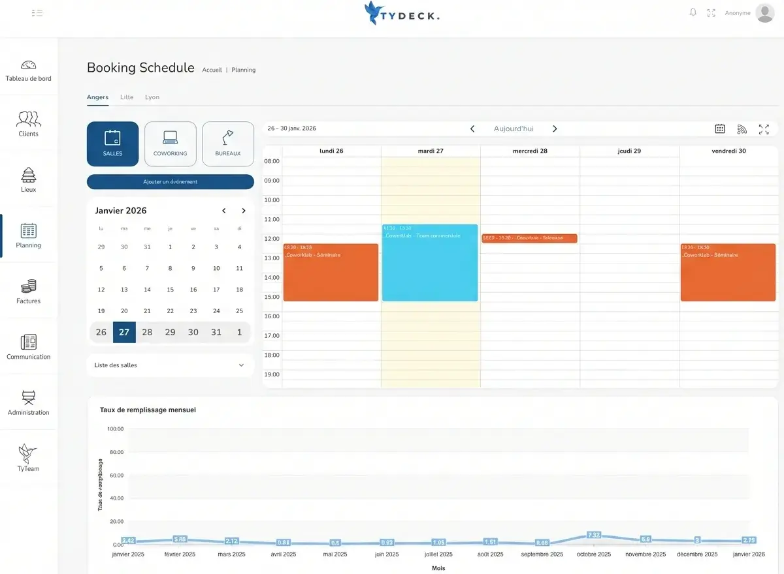The width and height of the screenshot is (784, 574).
Task: Open the Tableau de bord sidebar icon
Action: point(28,65)
